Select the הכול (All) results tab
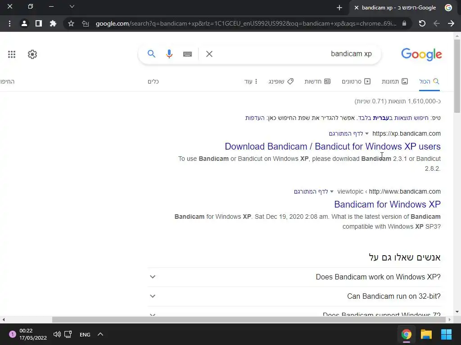Image resolution: width=461 pixels, height=345 pixels. click(429, 81)
